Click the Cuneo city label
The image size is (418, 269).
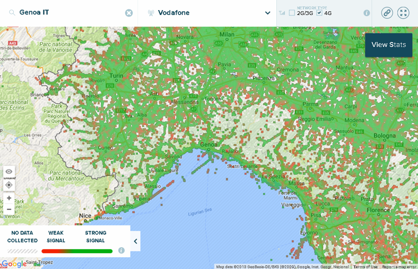106,148
